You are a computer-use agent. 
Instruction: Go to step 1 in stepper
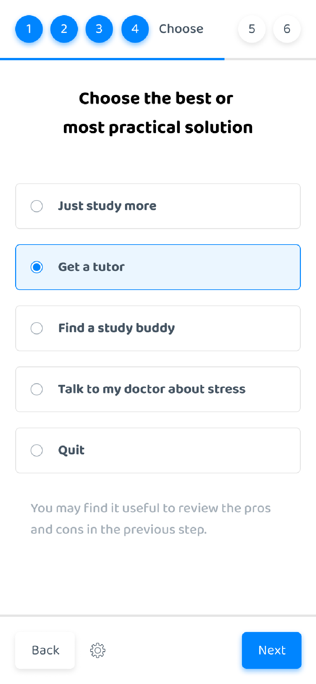tap(29, 29)
